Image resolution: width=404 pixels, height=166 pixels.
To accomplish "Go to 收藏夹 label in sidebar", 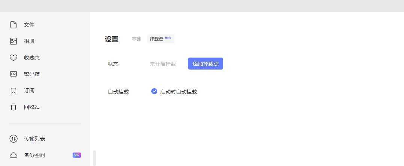I will point(32,58).
